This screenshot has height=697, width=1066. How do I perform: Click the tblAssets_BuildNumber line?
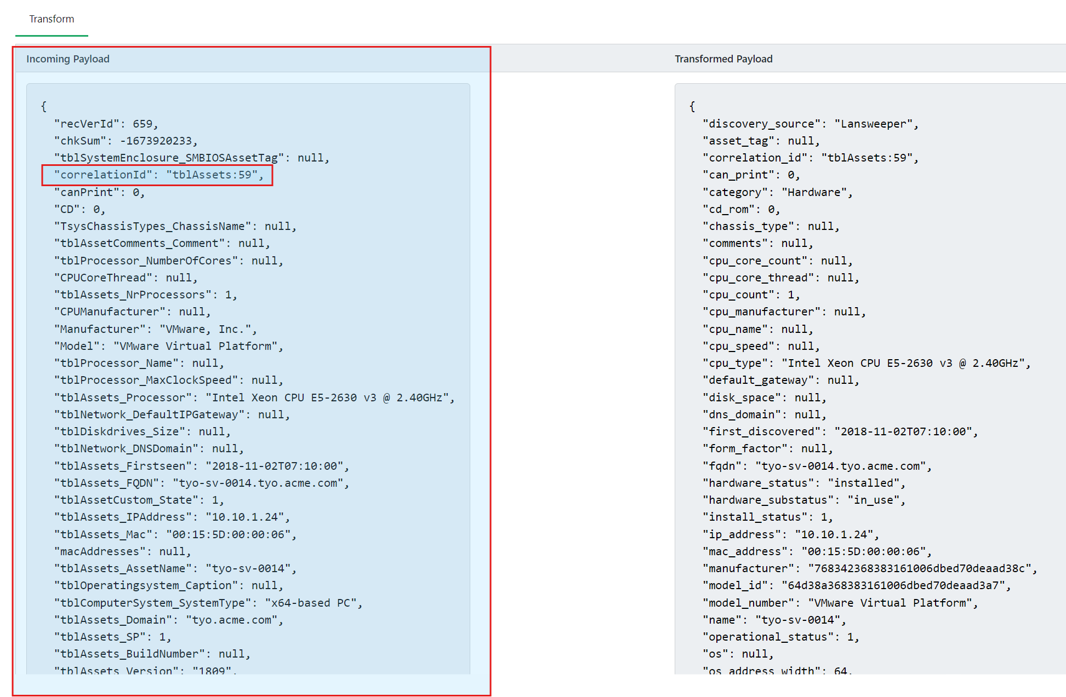[152, 654]
